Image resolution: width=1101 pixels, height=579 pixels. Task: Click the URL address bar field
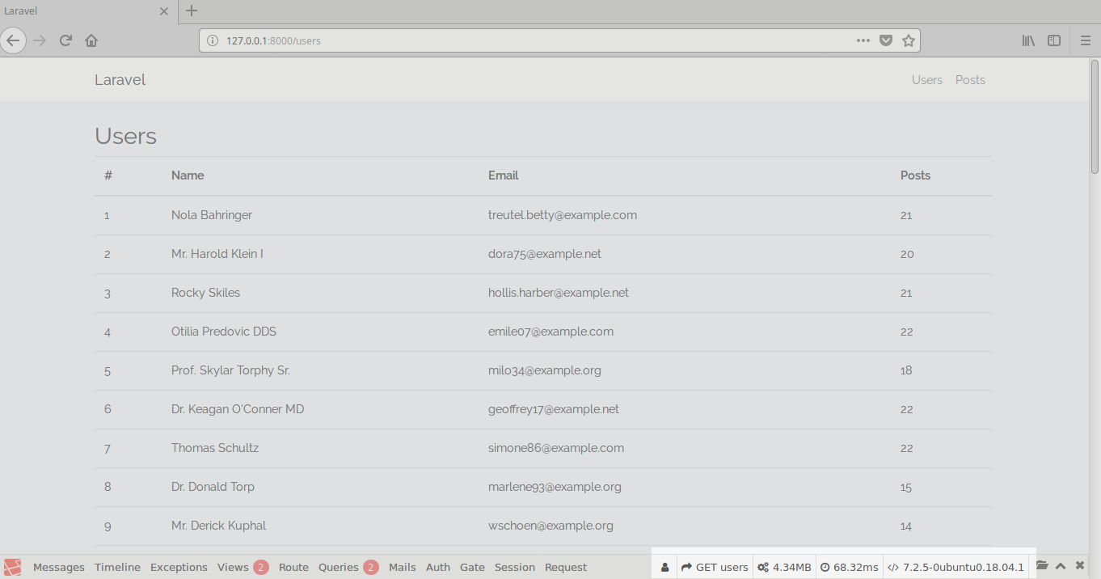(525, 40)
